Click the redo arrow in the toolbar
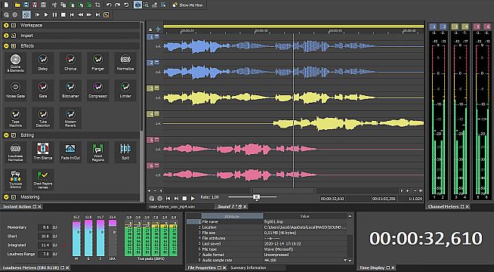 118,5
